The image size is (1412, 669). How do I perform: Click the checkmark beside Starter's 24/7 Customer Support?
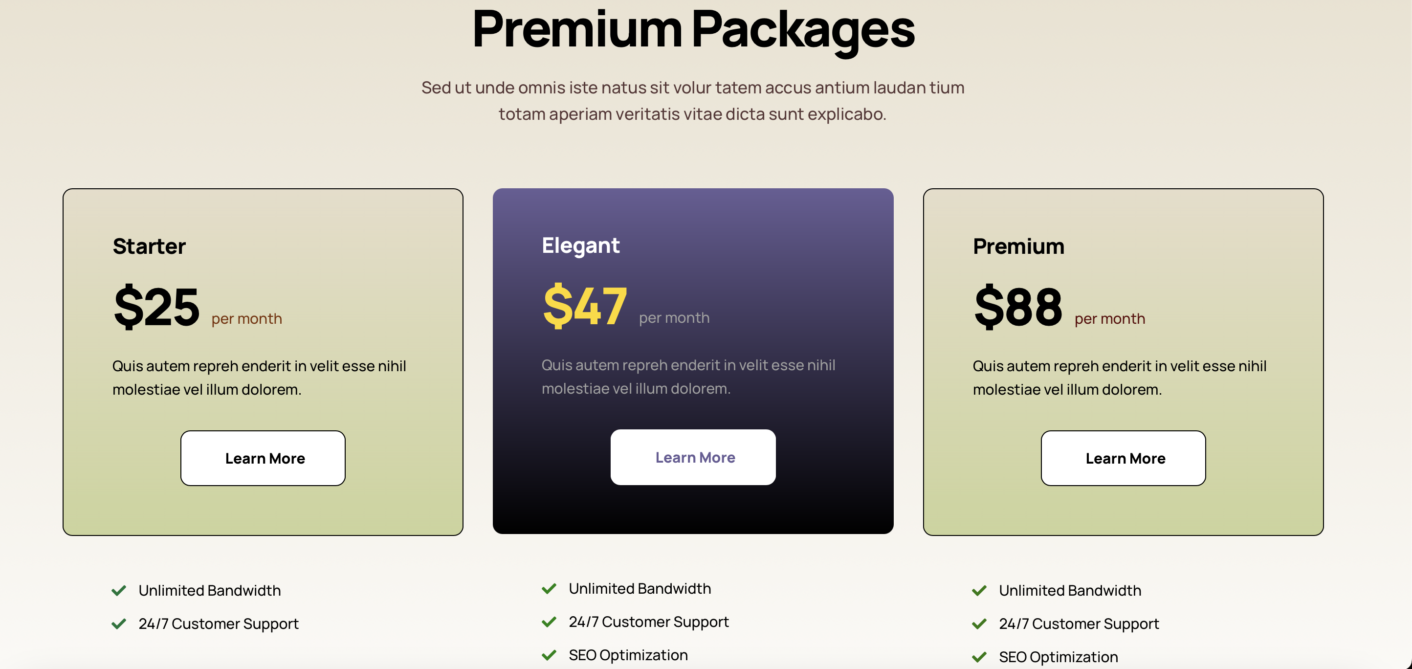tap(119, 624)
